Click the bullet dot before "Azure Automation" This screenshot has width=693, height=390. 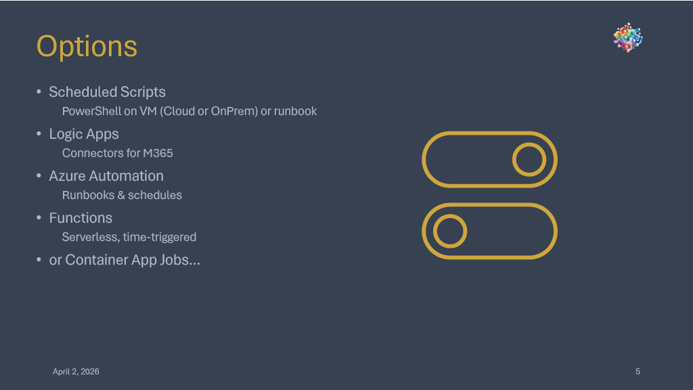click(x=39, y=176)
